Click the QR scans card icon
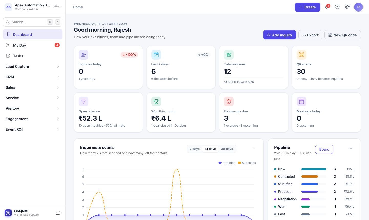Screen dimensions: 369x220 coord(301,55)
